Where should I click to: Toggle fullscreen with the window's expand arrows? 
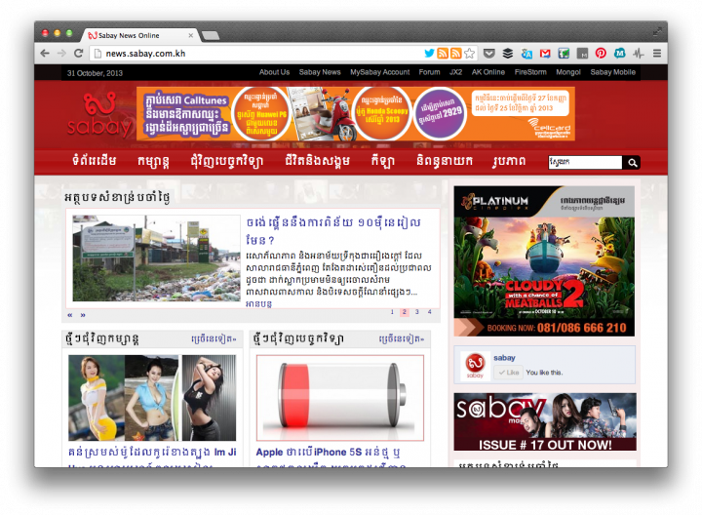(657, 31)
